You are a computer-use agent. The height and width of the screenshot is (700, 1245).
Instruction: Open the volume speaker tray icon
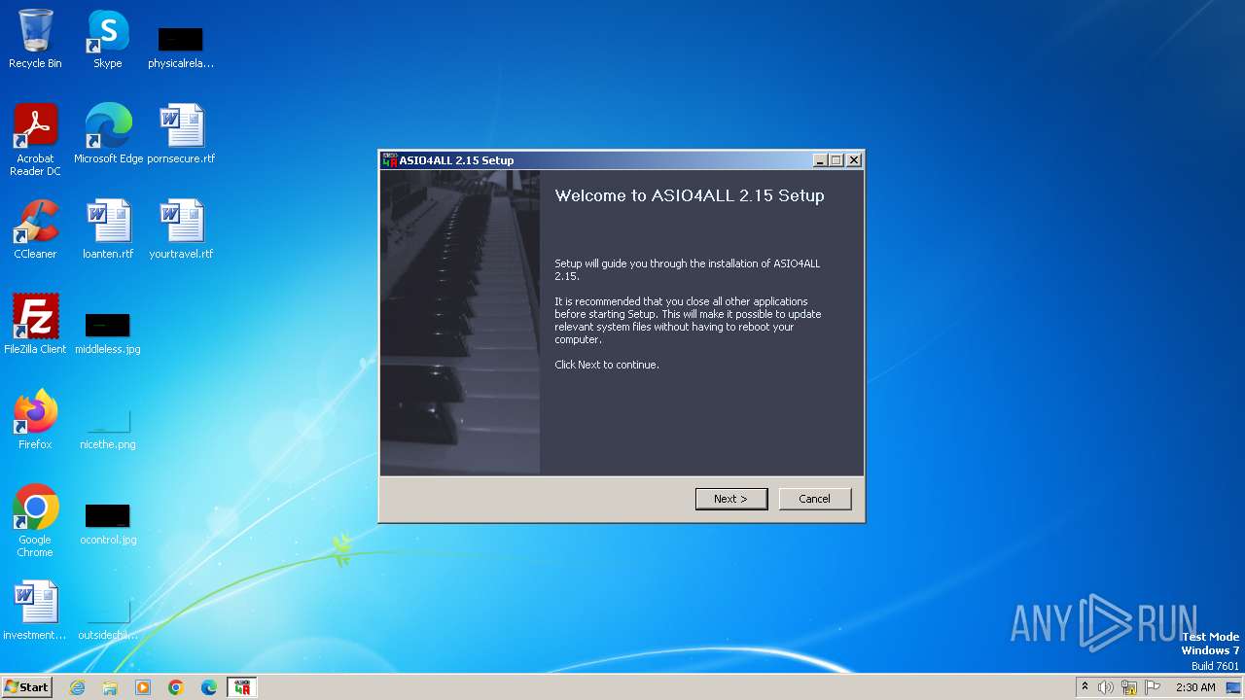coord(1106,687)
